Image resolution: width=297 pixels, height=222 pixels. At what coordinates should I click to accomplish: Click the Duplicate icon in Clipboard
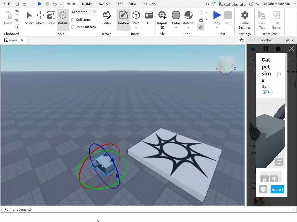[17, 27]
